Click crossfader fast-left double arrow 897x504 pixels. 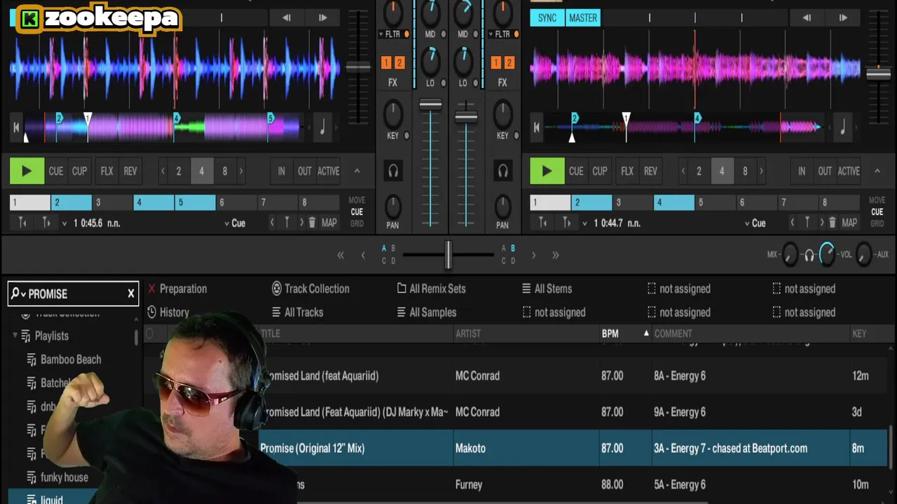pyautogui.click(x=341, y=255)
